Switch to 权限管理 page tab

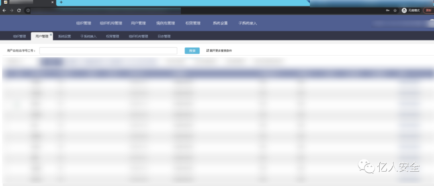[113, 36]
